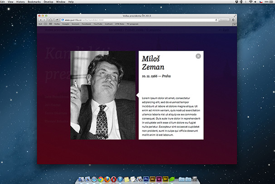Open the Trash in the Dock

[194, 179]
